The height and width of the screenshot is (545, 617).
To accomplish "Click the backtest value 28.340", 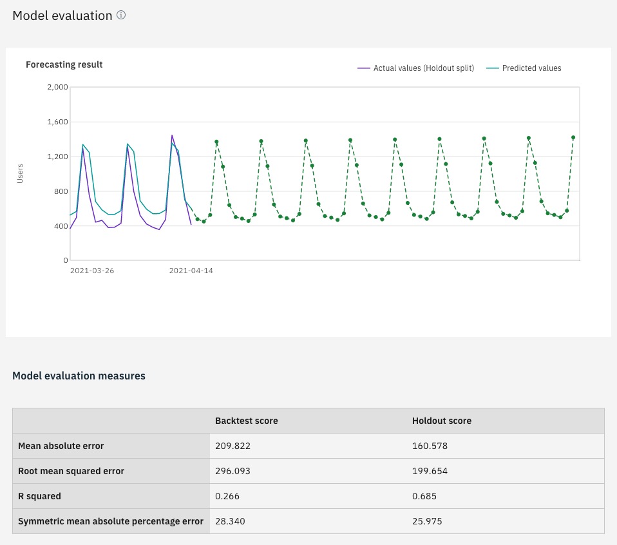I will [230, 521].
